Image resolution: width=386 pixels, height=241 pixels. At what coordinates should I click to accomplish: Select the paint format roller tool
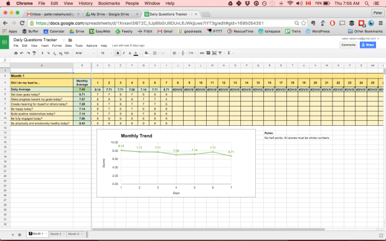coord(34,53)
